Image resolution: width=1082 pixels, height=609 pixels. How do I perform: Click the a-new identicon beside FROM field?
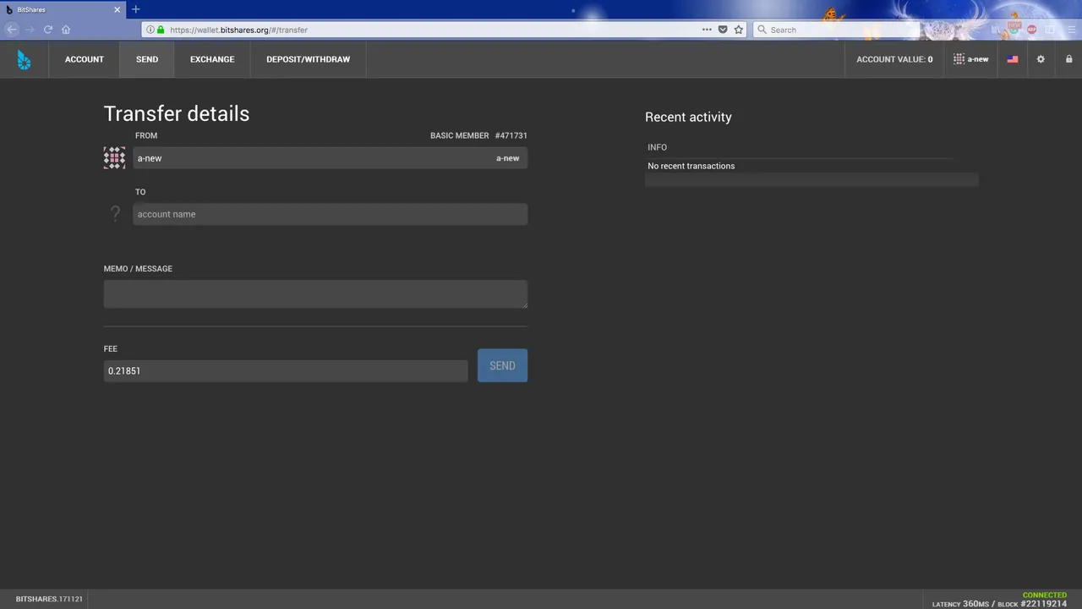click(x=114, y=157)
